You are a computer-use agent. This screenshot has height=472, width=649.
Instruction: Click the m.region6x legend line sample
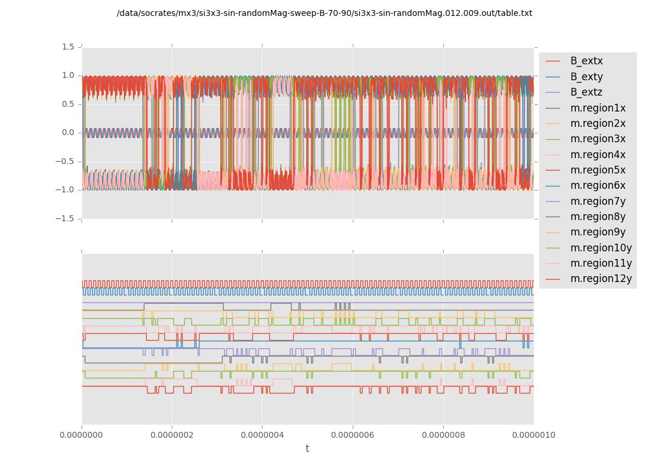tap(553, 186)
